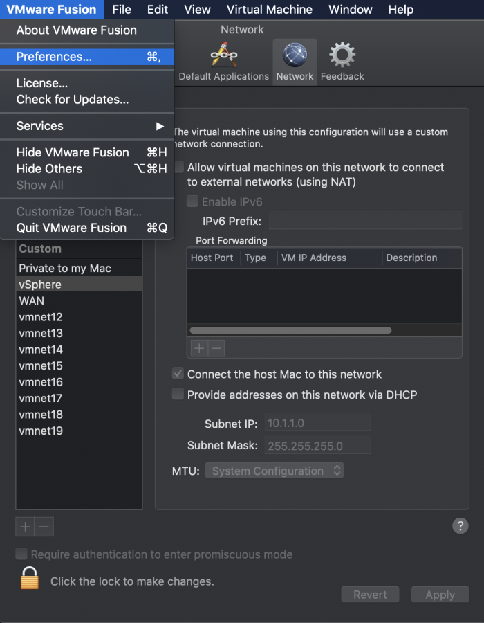Remove a port forwarding entry
Image resolution: width=484 pixels, height=623 pixels.
tap(216, 348)
